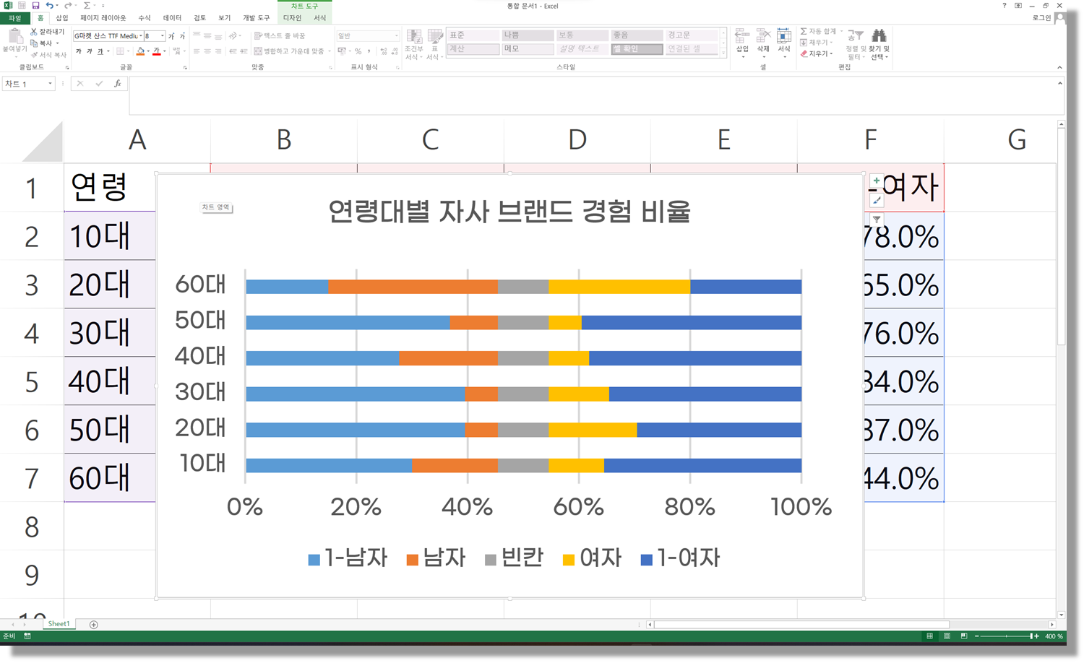Viewport: 1084px width, 663px height.
Task: Click the zoom slider handle in status bar
Action: [1031, 636]
